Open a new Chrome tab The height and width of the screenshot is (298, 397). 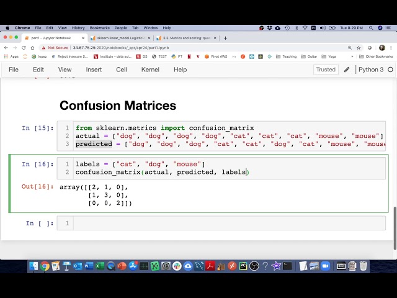225,38
